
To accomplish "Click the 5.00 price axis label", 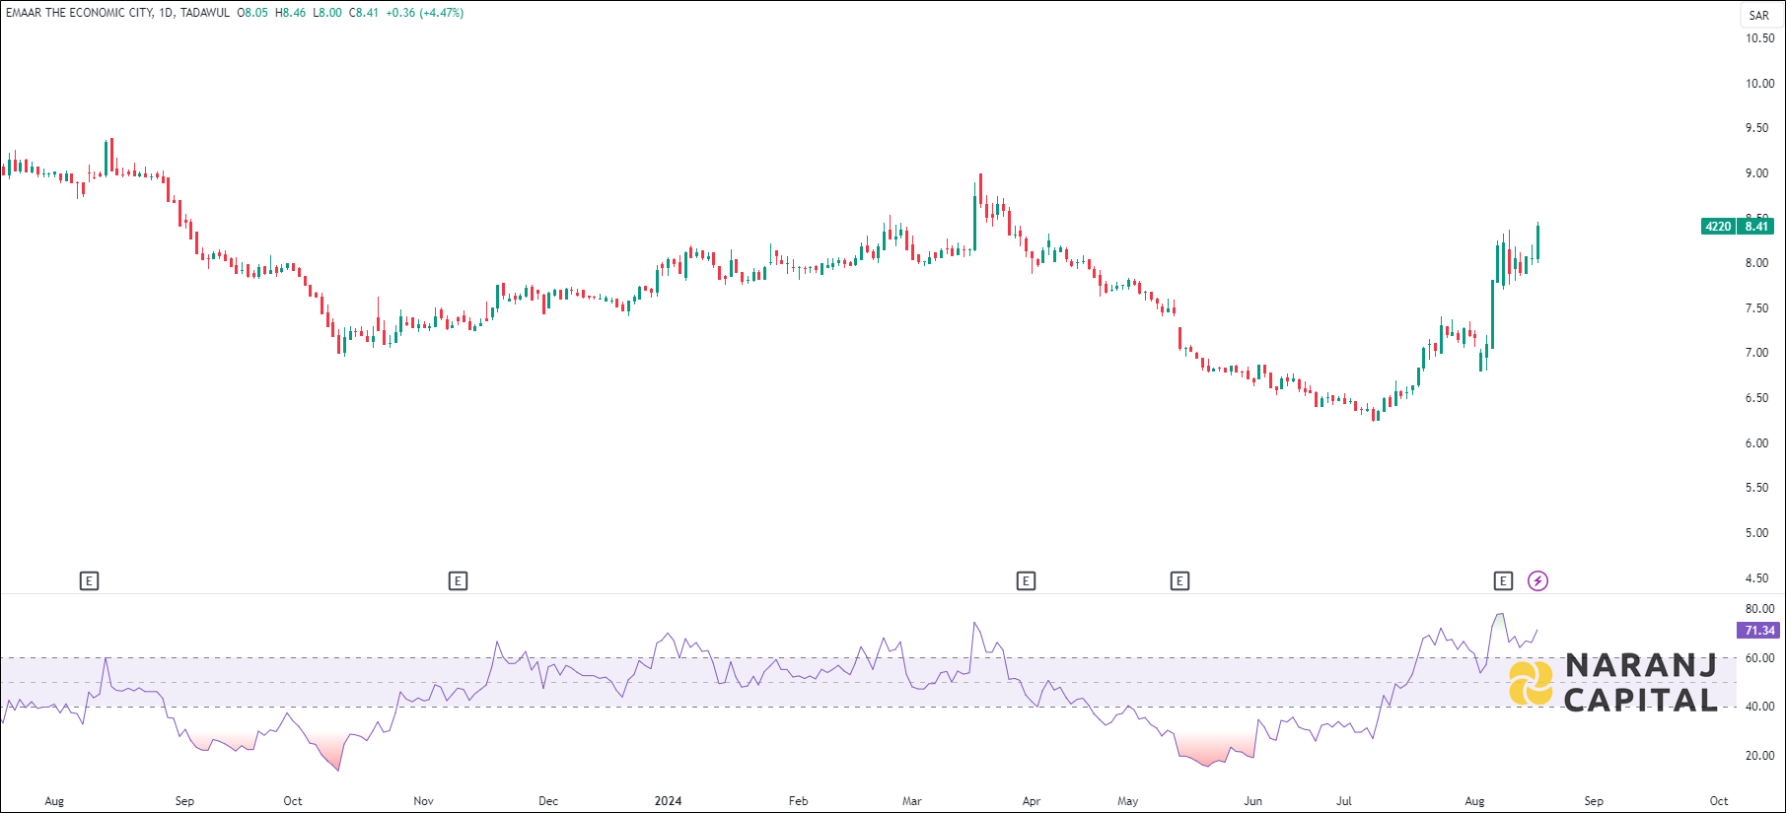I will click(x=1756, y=533).
